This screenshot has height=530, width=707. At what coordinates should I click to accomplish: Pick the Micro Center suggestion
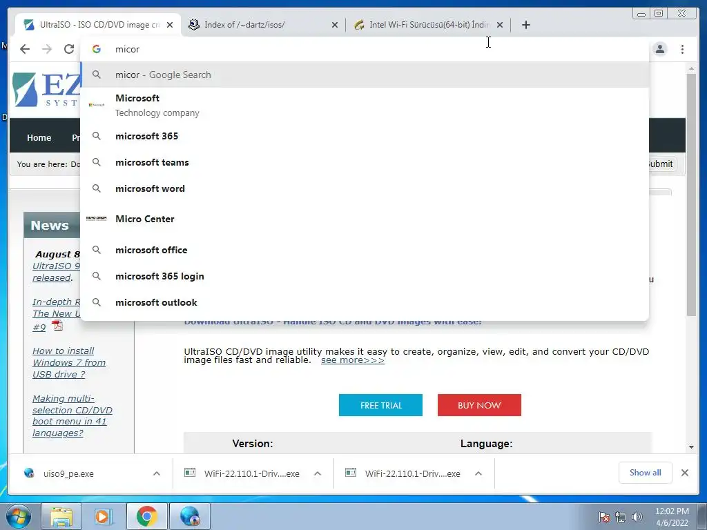click(x=365, y=219)
